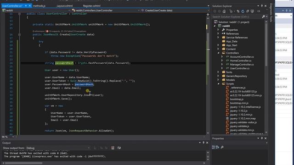Open jquery.validate.min.js file
Screen dimensions: 294x165
(242, 130)
